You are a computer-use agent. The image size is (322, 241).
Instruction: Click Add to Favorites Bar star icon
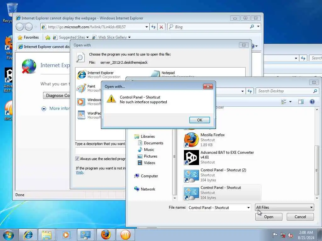pos(48,37)
